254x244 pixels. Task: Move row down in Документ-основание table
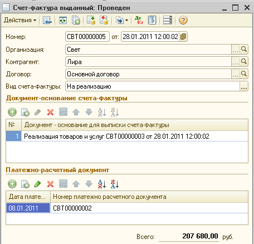(x=89, y=112)
